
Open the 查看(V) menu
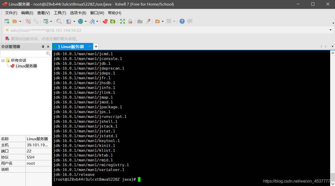coord(44,13)
